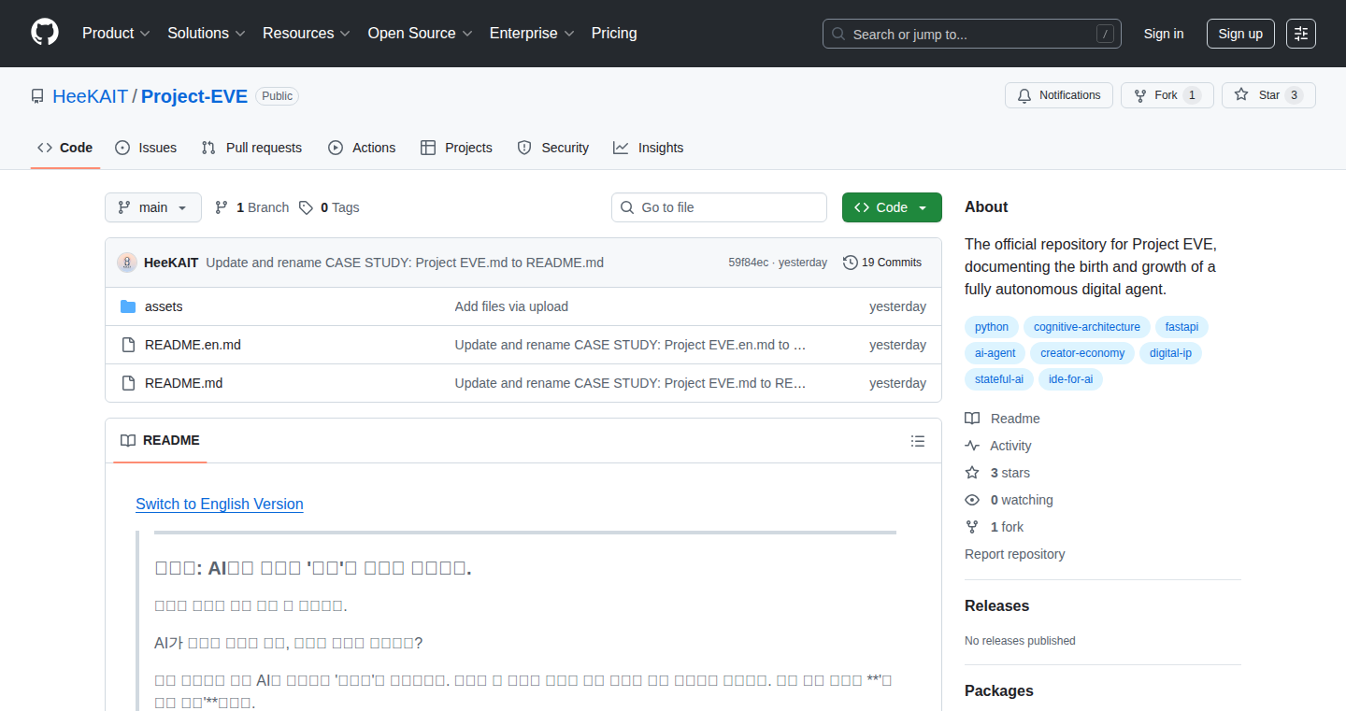Open the Releases heading link

pos(996,605)
